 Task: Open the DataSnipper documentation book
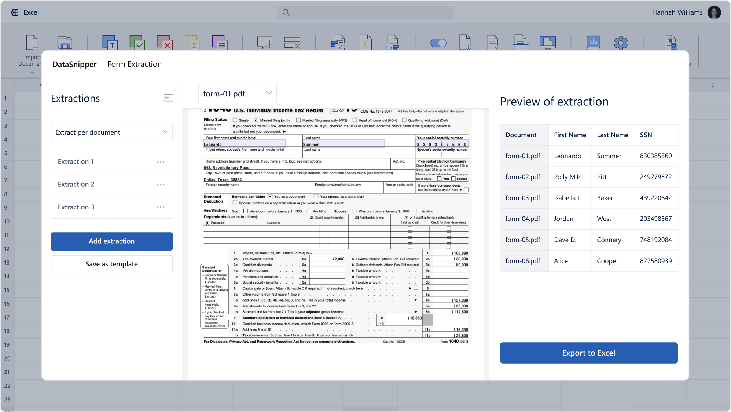pyautogui.click(x=594, y=43)
